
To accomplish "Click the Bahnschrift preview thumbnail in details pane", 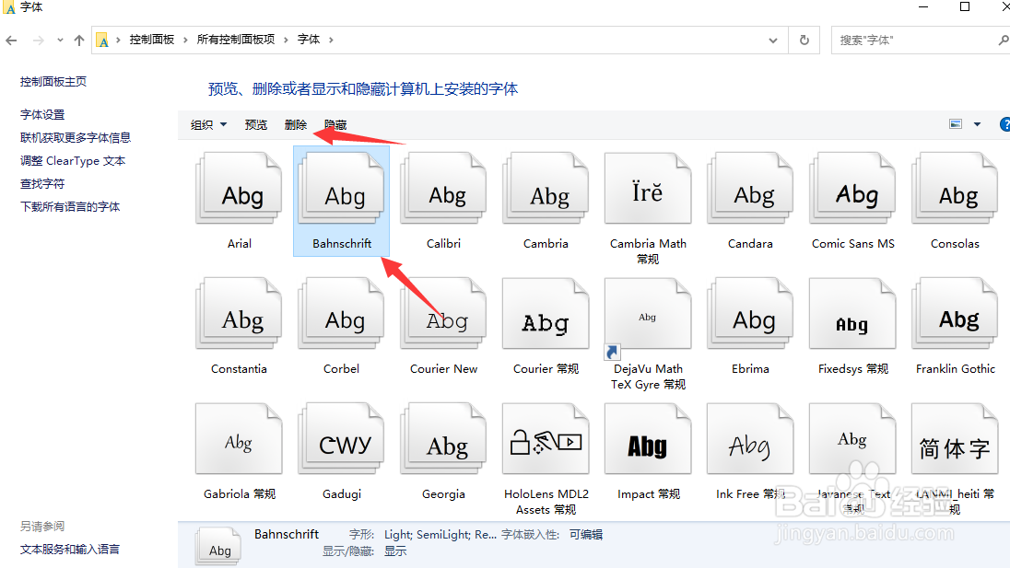I will [219, 547].
